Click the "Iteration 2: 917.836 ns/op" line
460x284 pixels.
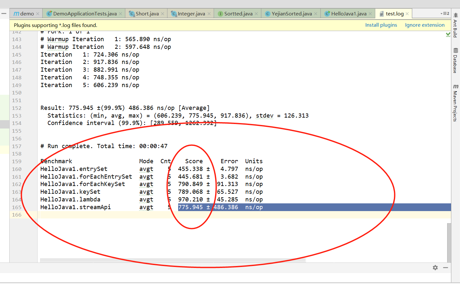pyautogui.click(x=90, y=62)
